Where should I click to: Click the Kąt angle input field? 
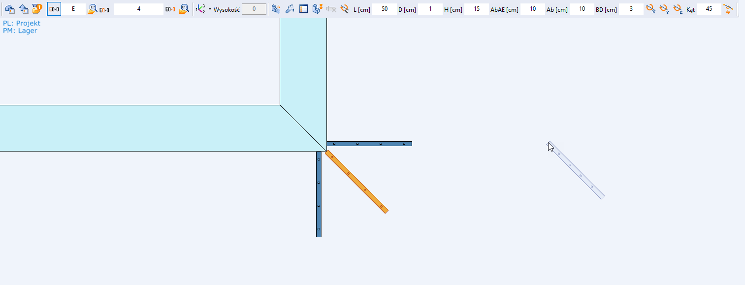click(x=709, y=9)
